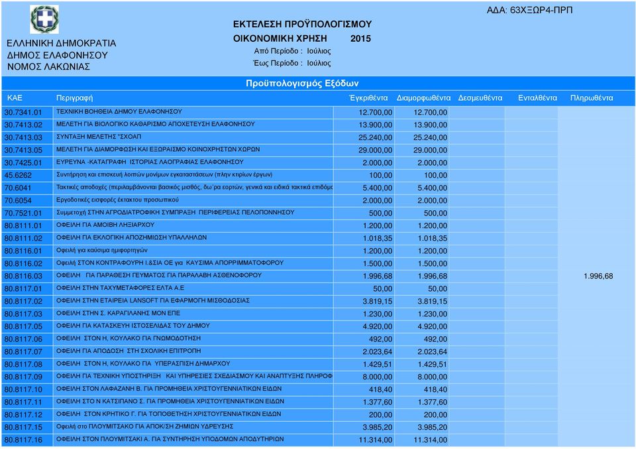Click the Δεσμευθέντα column header
Viewport: 636px width, 449px height.
point(480,98)
